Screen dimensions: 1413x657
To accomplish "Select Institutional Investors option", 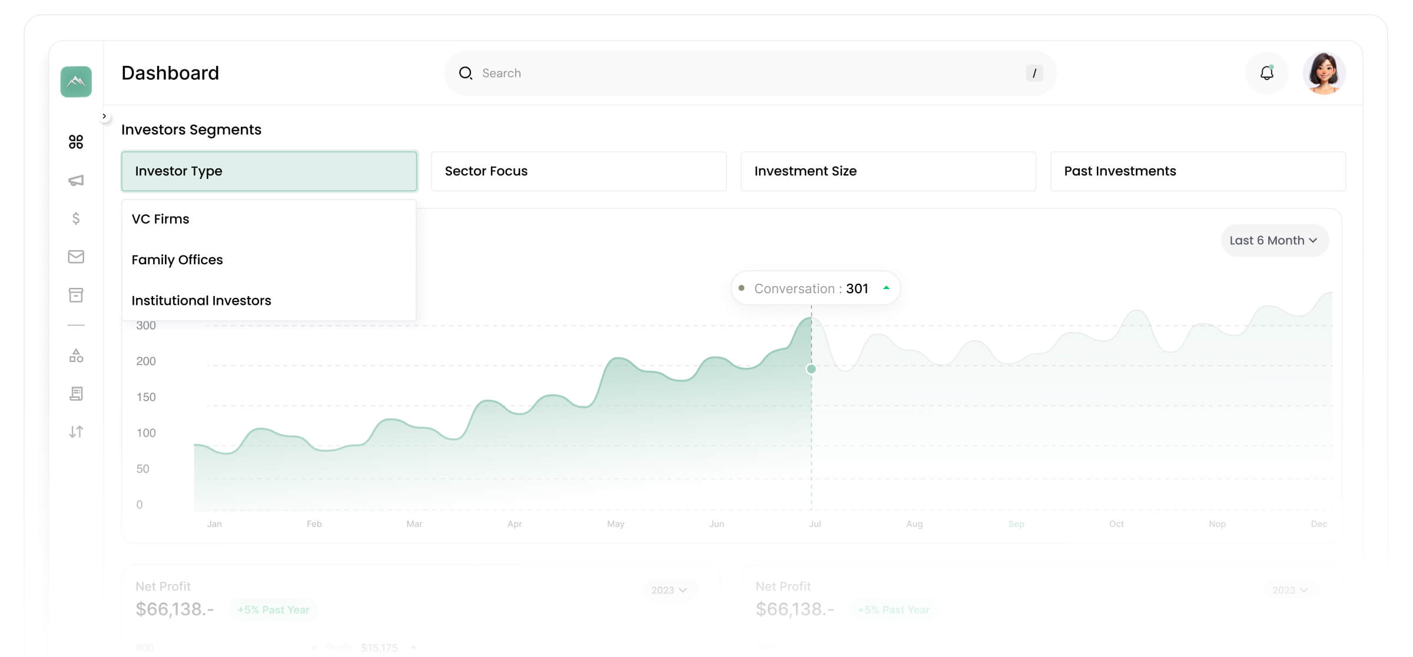I will coord(201,301).
